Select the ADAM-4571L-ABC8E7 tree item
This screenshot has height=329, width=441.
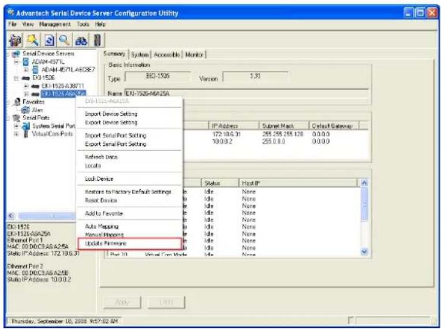tap(68, 69)
